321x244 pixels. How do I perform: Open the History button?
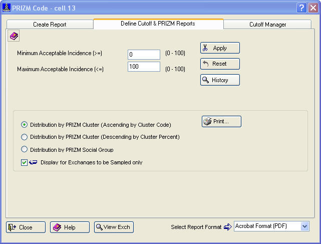click(x=220, y=80)
